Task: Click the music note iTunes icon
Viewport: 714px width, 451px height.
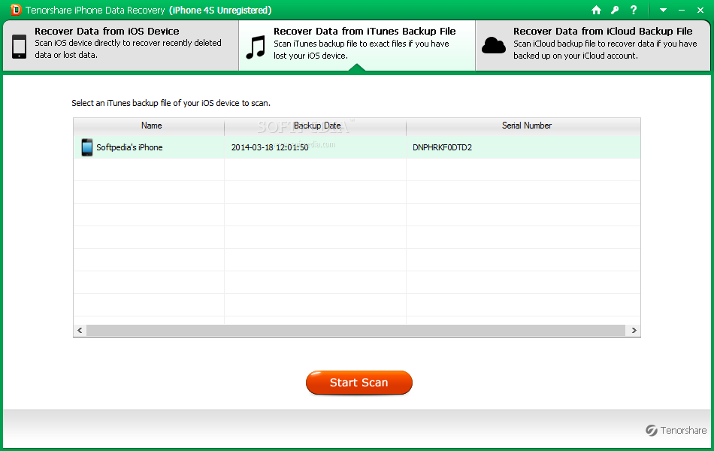Action: tap(256, 48)
